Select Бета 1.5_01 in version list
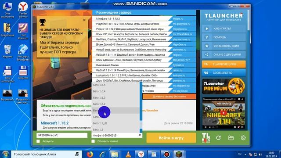Screen dimensions: 281x158 pos(115,123)
